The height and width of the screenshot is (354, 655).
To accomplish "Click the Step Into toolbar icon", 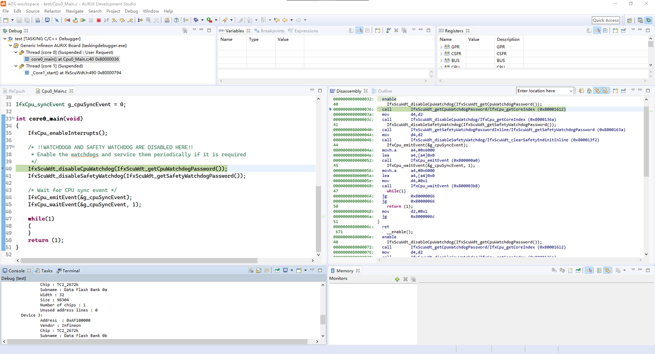I will 114,20.
